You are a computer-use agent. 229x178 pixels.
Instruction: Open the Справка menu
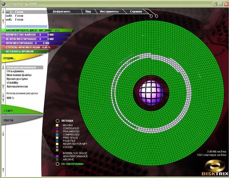[136, 11]
